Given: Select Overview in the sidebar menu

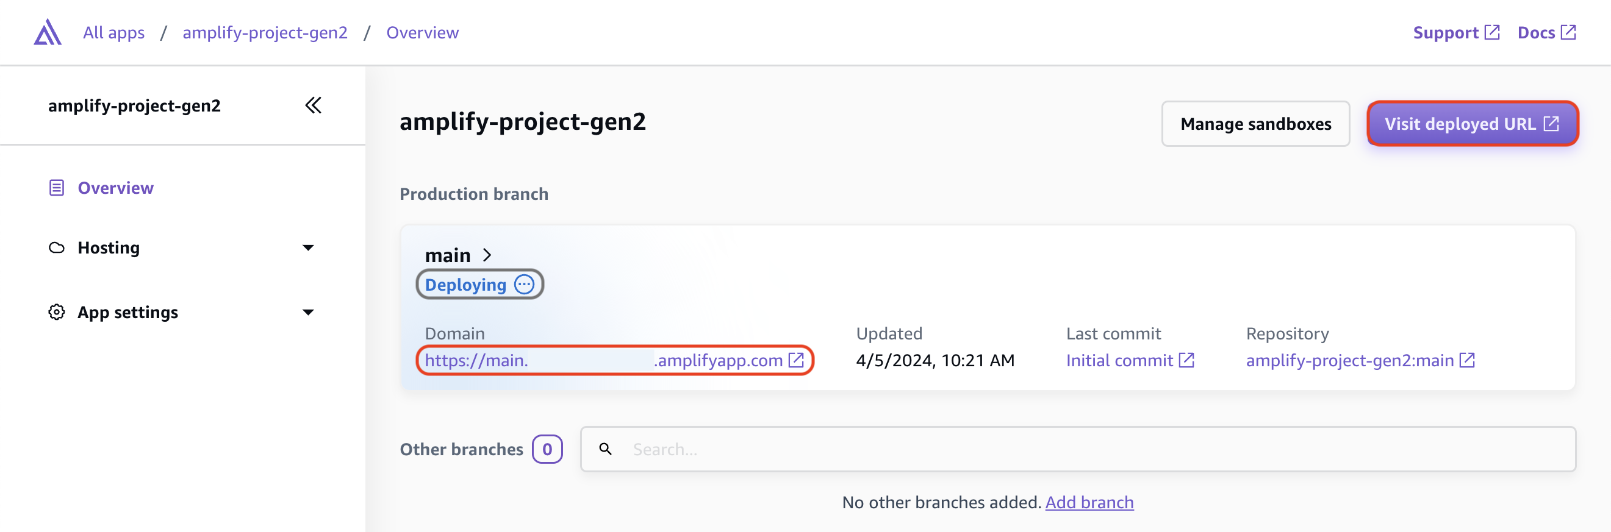Looking at the screenshot, I should 116,188.
